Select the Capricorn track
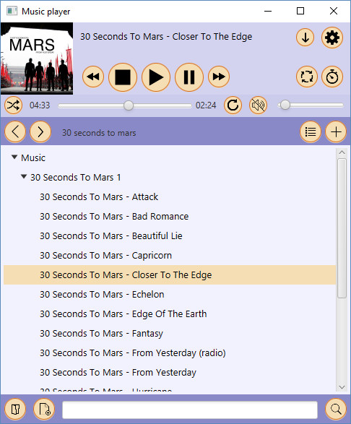351x424 pixels. pyautogui.click(x=170, y=255)
